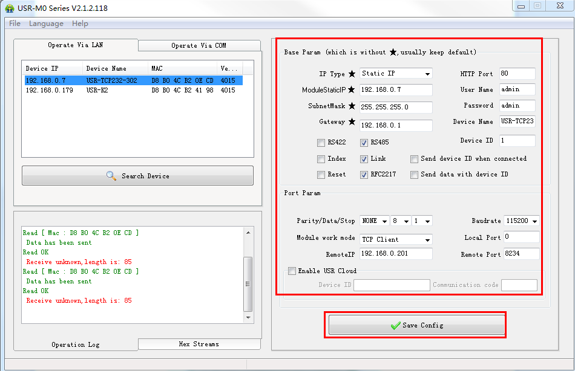Viewport: 575px width, 371px height.
Task: Enable the Reset checkbox
Action: [x=321, y=175]
